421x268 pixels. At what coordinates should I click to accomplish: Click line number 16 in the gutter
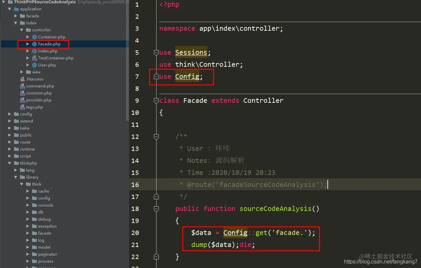point(135,185)
